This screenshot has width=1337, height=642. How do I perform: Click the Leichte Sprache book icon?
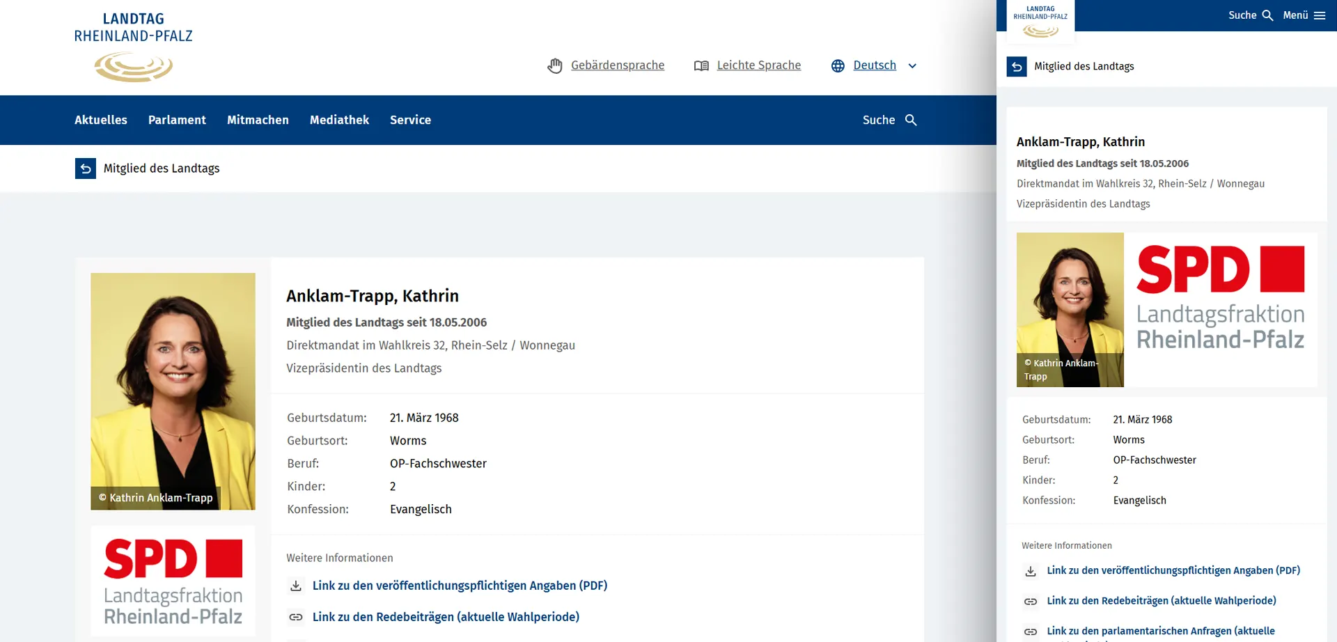click(701, 65)
